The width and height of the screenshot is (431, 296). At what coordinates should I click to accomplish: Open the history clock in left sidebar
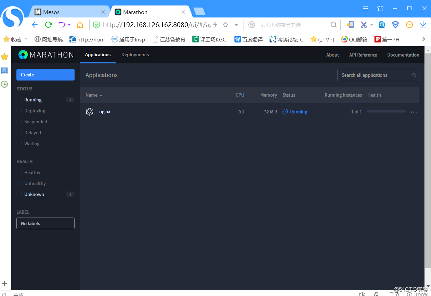pos(4,84)
